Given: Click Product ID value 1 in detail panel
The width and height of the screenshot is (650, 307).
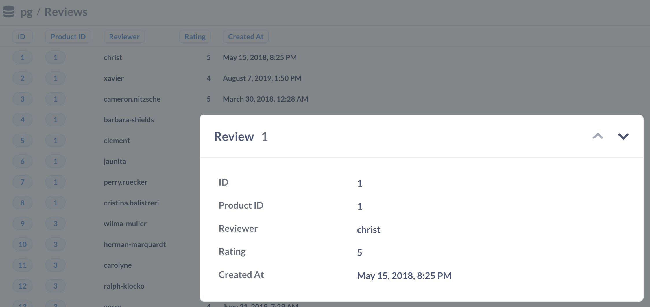Looking at the screenshot, I should coord(359,206).
